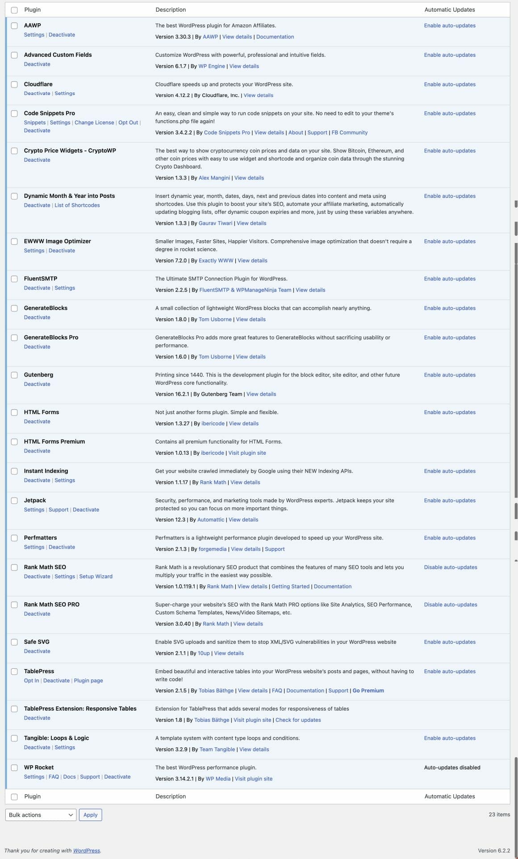Open Automattic author link

[x=211, y=520]
